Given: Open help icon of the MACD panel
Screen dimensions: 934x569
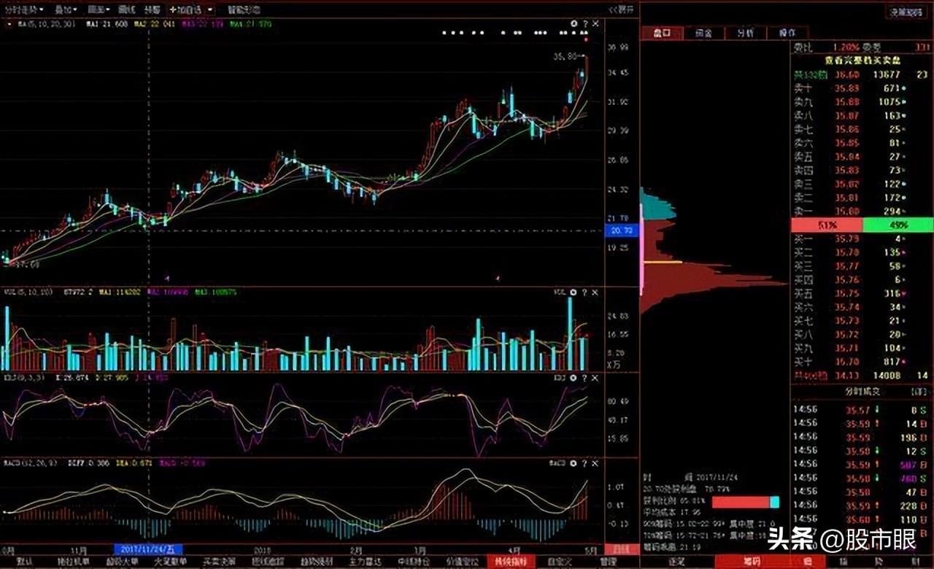Looking at the screenshot, I should (584, 463).
